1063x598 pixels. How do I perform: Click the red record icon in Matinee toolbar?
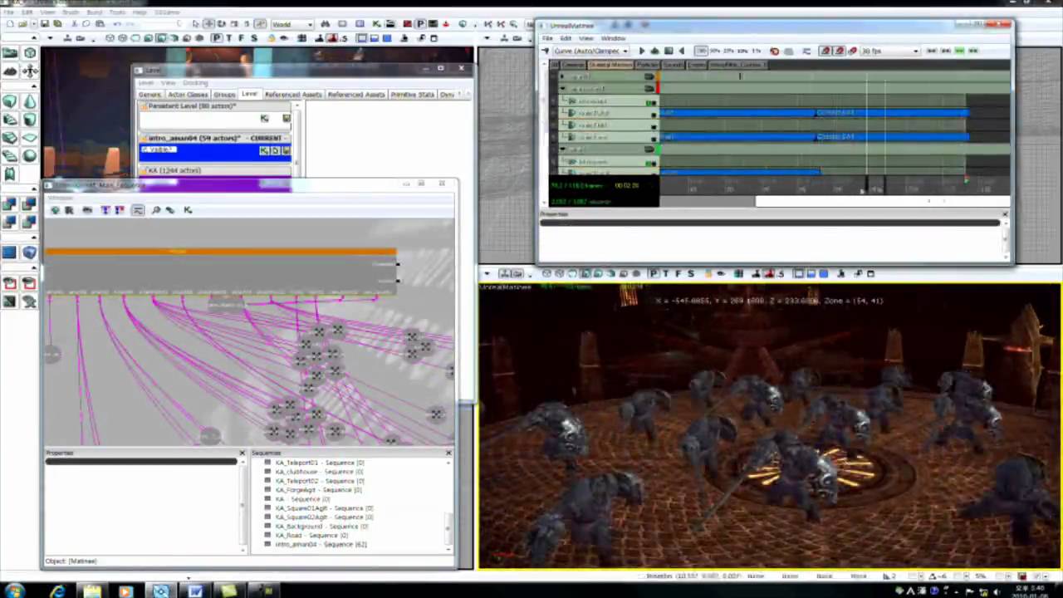point(774,51)
